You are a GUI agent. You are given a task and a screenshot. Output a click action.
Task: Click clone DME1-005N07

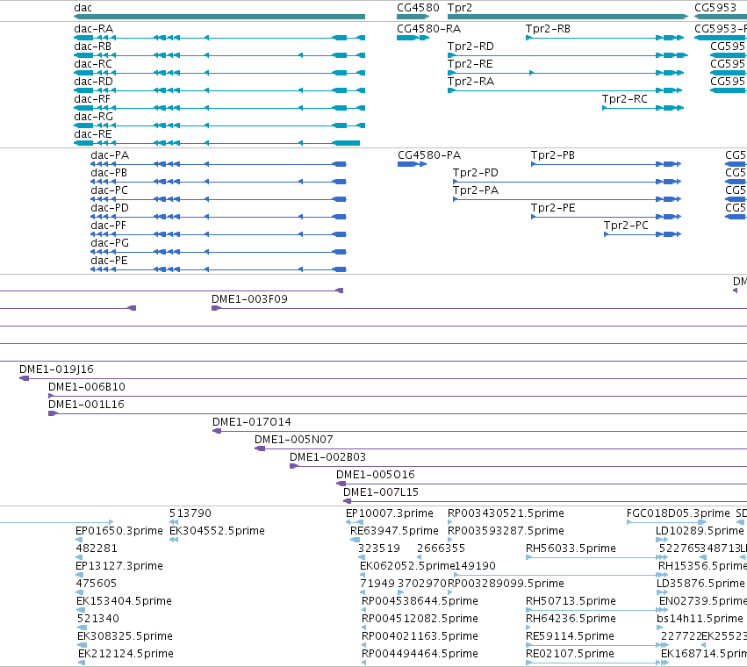(294, 440)
